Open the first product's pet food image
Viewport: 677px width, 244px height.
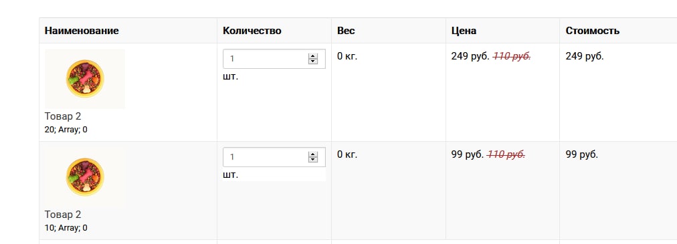click(85, 78)
